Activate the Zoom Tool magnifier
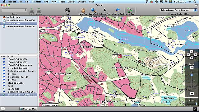The height and width of the screenshot is (112, 199). tap(93, 10)
